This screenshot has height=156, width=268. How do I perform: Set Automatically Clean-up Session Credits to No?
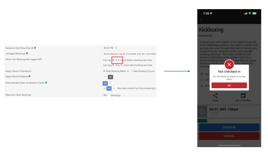[111, 83]
